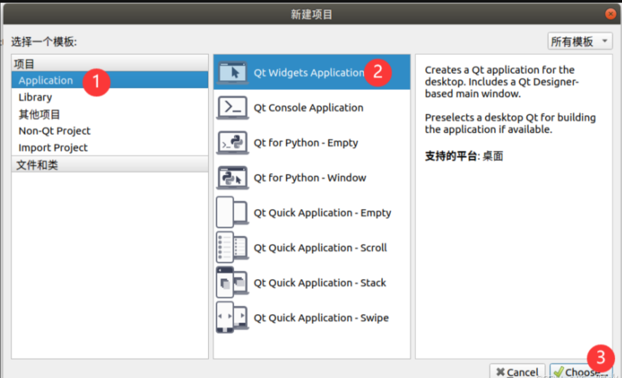Click the Qt Quick Application - Stack icon
The image size is (622, 378).
(x=232, y=282)
